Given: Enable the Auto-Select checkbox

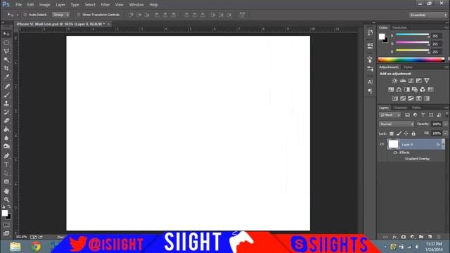Looking at the screenshot, I should coord(25,15).
